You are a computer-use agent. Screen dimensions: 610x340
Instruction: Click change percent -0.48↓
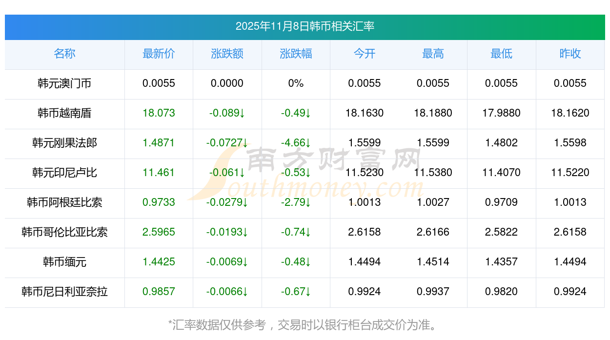296,262
